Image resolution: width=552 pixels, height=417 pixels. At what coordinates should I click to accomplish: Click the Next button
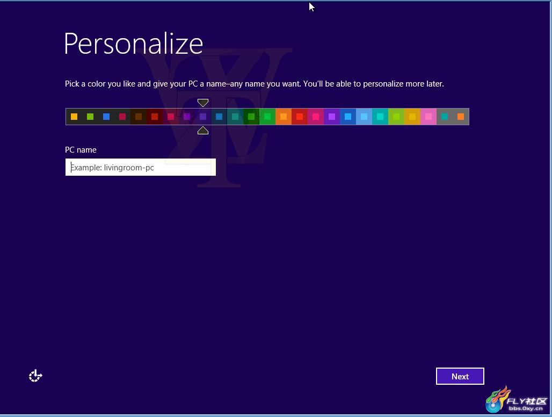pos(460,376)
